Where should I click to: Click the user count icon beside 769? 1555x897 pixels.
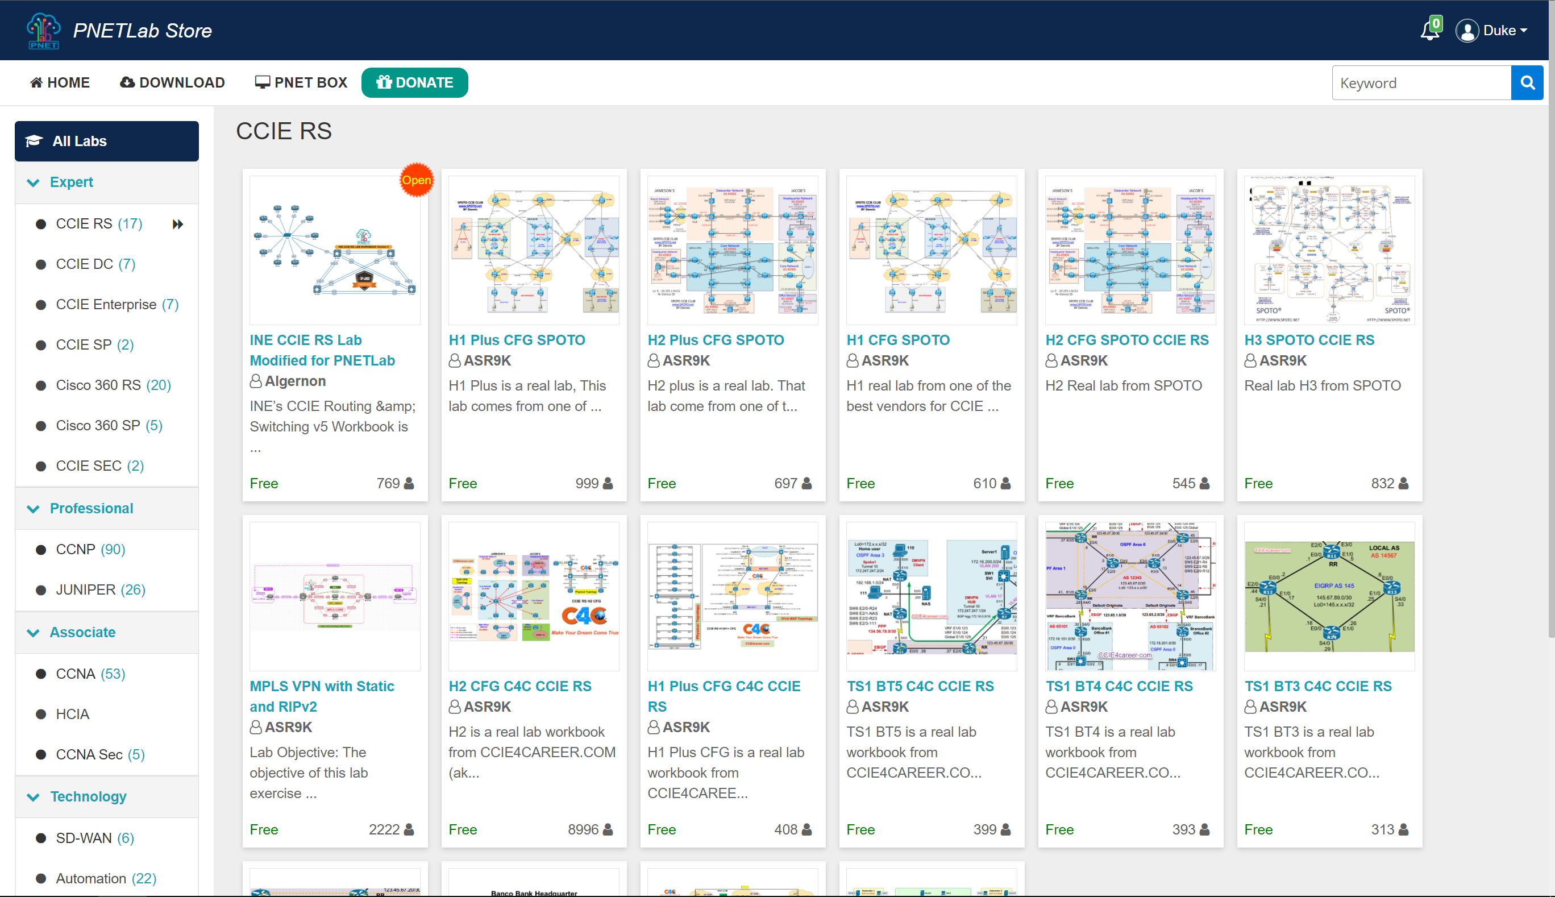pyautogui.click(x=408, y=484)
